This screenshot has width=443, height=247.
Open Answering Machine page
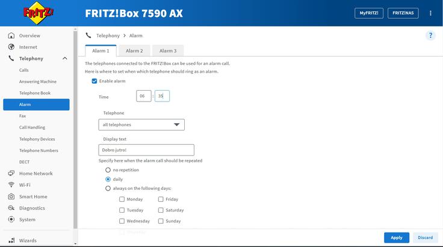(37, 82)
